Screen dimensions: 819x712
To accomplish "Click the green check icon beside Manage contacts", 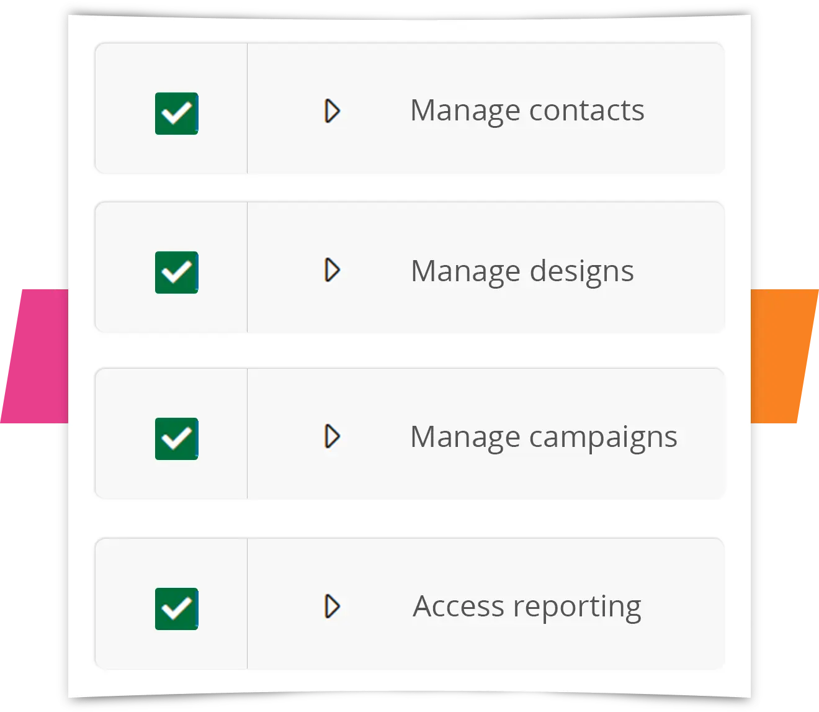I will [x=176, y=113].
